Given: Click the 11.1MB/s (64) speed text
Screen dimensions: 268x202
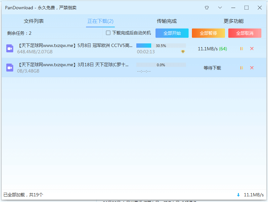Looking at the screenshot, I should tap(212, 49).
